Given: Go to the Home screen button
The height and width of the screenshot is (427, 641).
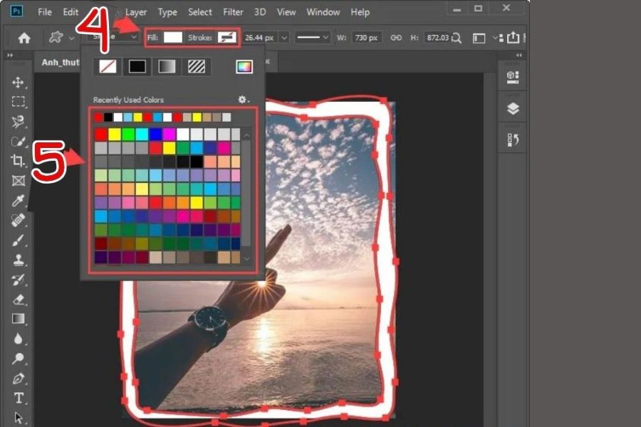Looking at the screenshot, I should pos(24,38).
